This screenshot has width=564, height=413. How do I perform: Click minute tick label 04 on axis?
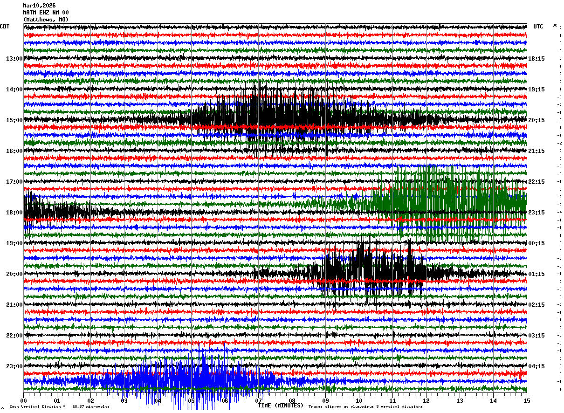pyautogui.click(x=158, y=400)
